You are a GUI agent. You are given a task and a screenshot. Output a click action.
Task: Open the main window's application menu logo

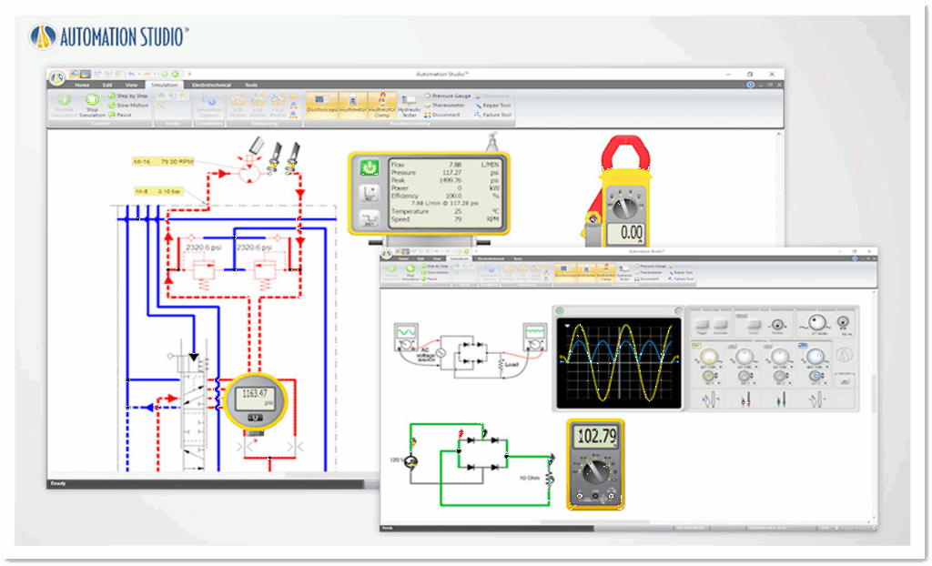[57, 77]
